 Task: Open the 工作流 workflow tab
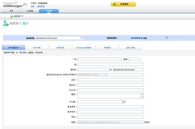49,11
